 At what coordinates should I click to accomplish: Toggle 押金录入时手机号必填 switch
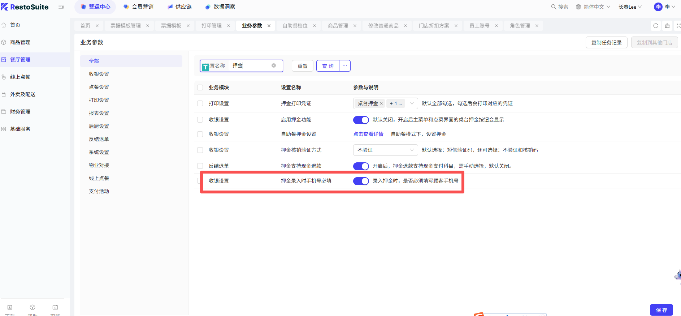(361, 181)
